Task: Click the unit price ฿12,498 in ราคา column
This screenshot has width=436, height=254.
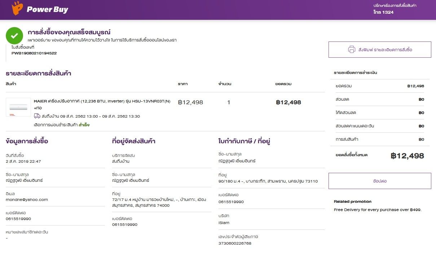Action: pyautogui.click(x=190, y=102)
